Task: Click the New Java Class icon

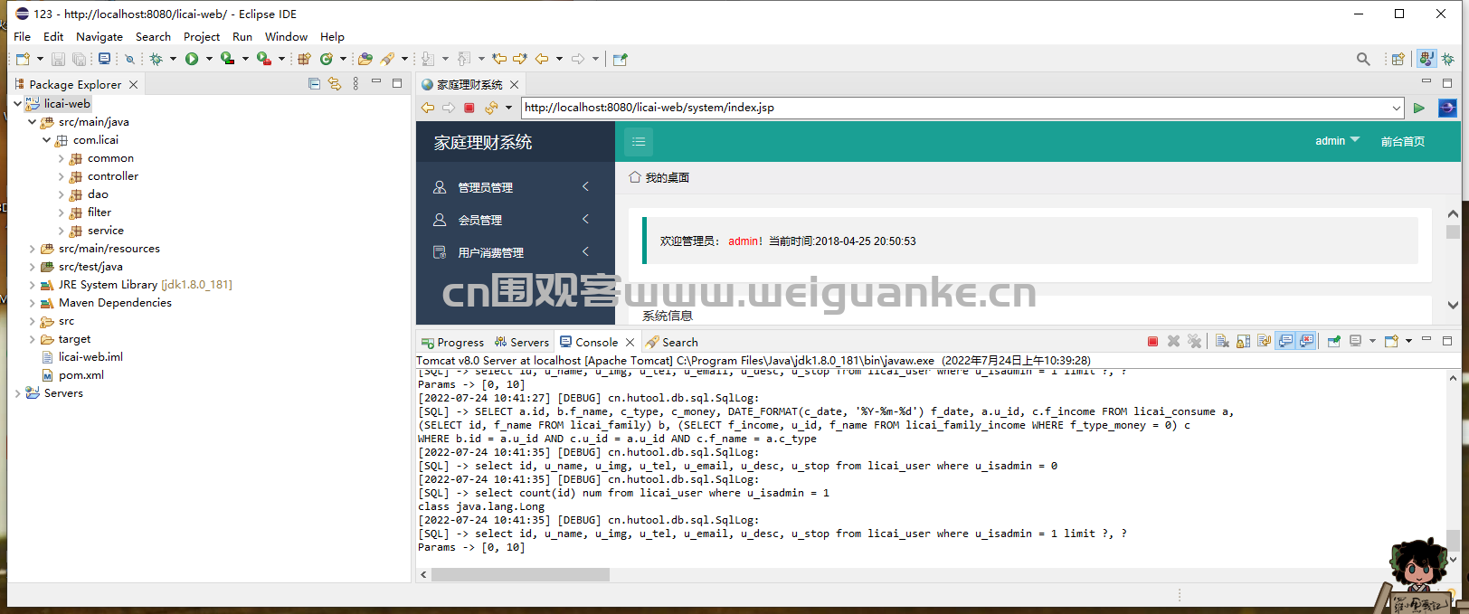Action: (326, 59)
